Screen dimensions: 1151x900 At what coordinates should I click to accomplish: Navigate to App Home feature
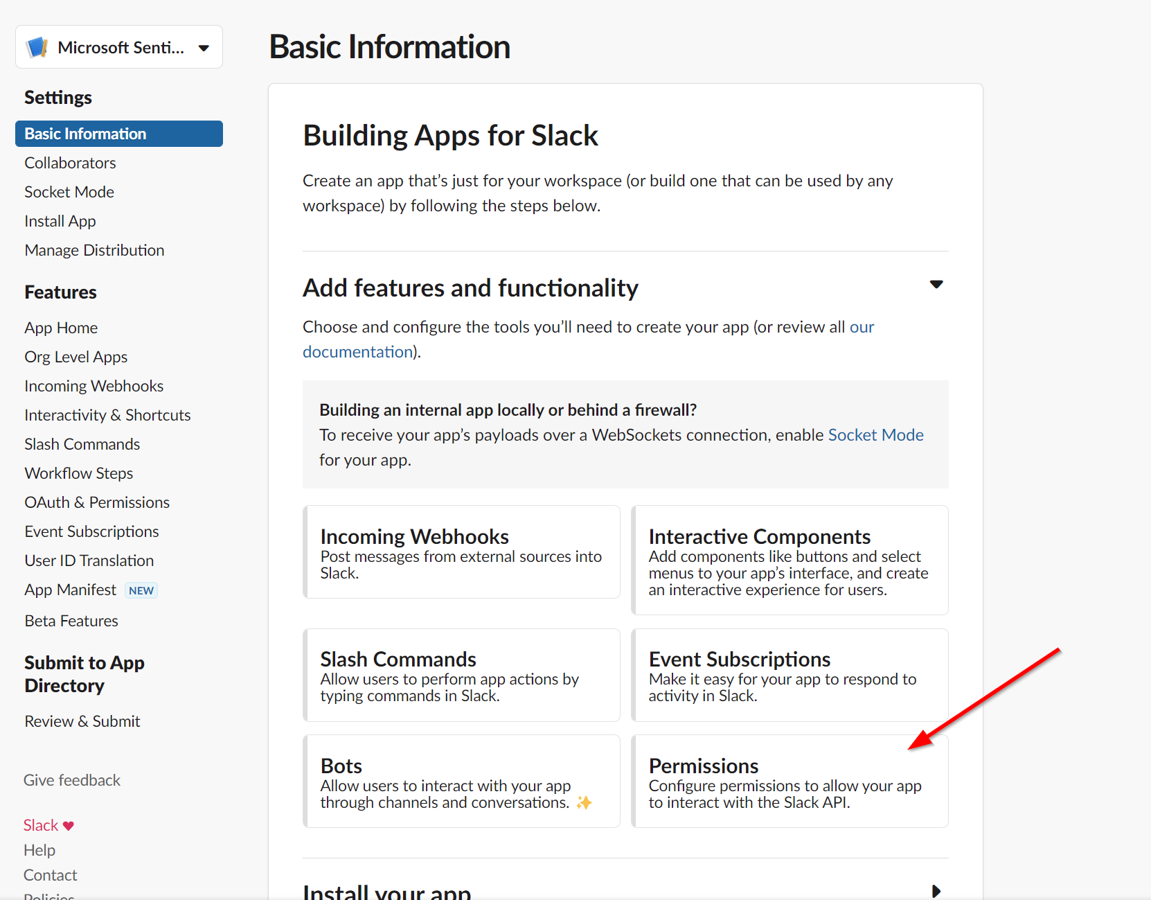pyautogui.click(x=61, y=328)
